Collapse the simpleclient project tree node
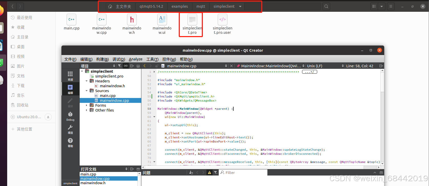The width and height of the screenshot is (429, 186). pyautogui.click(x=82, y=71)
